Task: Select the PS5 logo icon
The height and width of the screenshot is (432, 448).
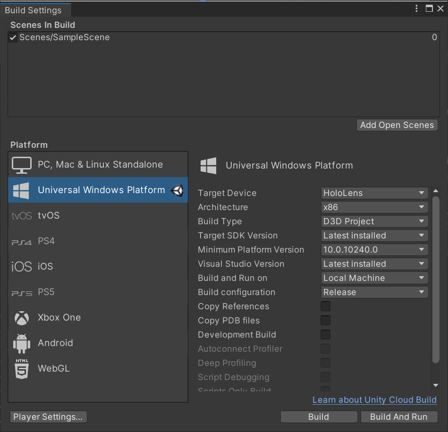Action: (x=22, y=293)
